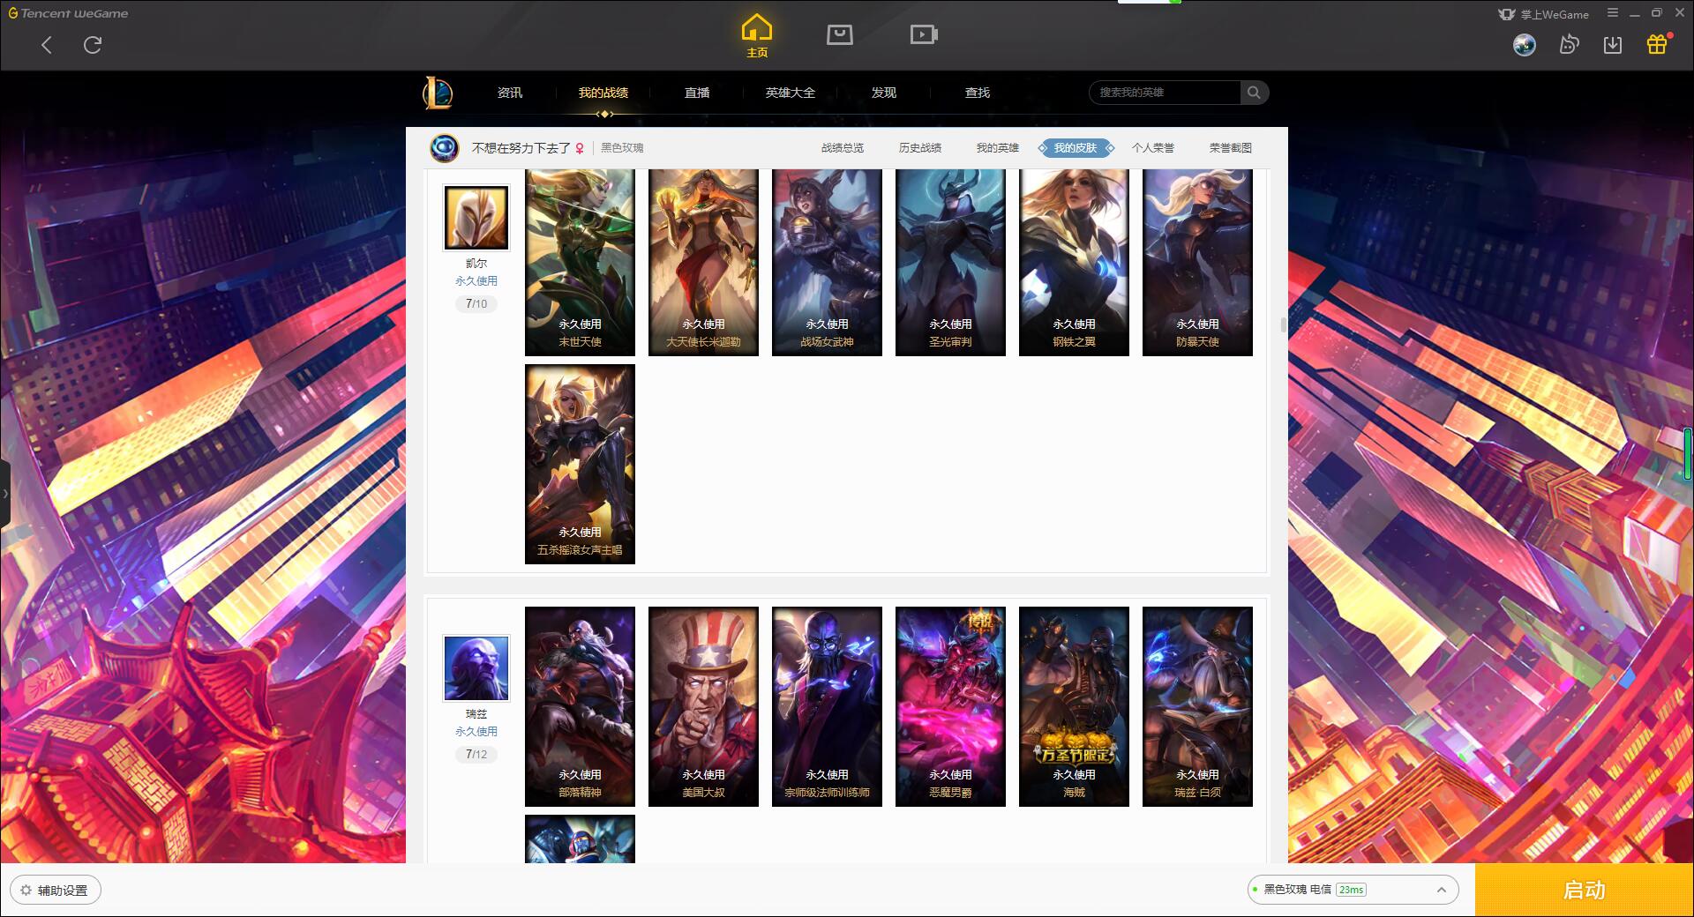Open the 海贼 Halloween skin card

pyautogui.click(x=1074, y=706)
